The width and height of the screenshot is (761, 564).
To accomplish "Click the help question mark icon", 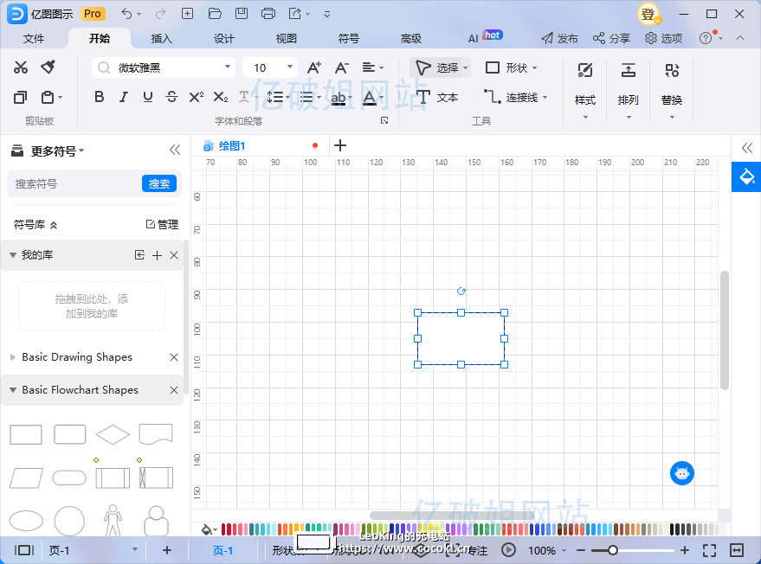I will point(706,38).
